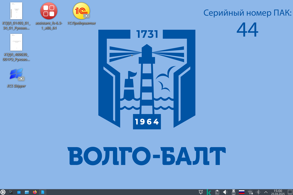
Task: Open the application launcher menu in taskbar
Action: point(3,192)
